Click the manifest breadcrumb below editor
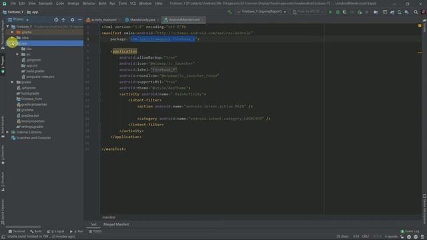427x240 pixels. (109, 217)
